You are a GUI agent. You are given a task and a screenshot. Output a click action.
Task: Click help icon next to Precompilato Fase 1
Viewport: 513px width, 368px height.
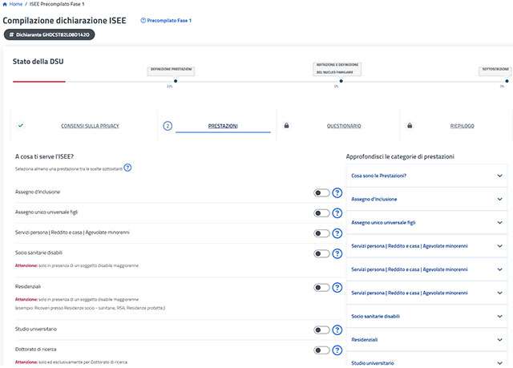143,20
